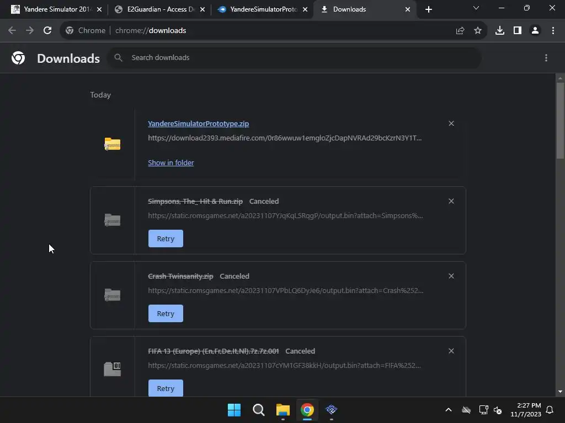Click the YandereSimulatorPrototype.zip folder icon
Image resolution: width=565 pixels, height=423 pixels.
click(113, 144)
